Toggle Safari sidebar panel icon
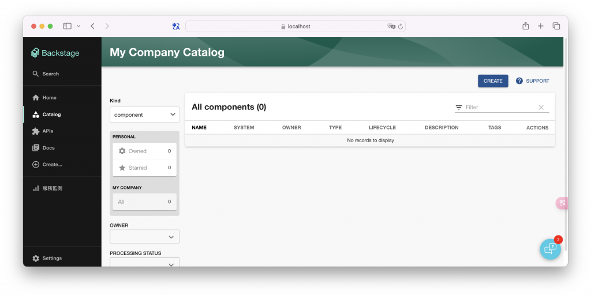This screenshot has width=591, height=297. (x=68, y=26)
